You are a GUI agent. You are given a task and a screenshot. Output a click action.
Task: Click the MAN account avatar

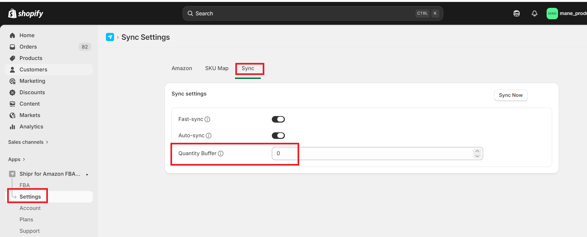(552, 13)
